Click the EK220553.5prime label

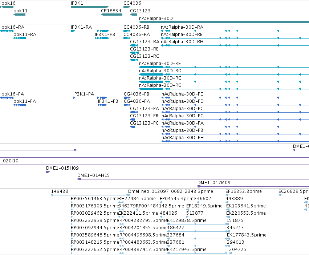[246, 213]
